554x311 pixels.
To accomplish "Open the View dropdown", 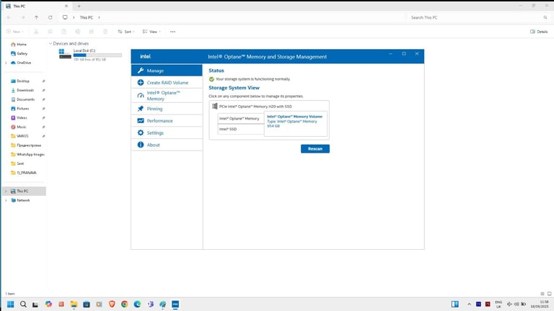I will click(x=151, y=32).
